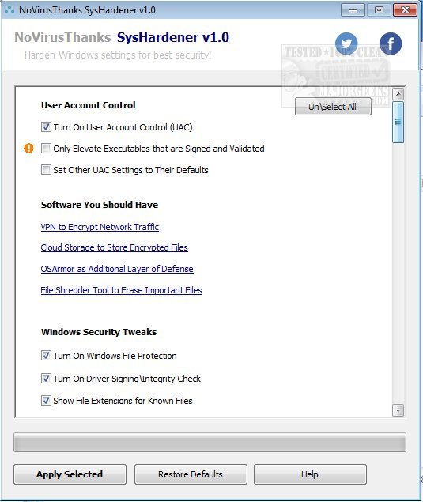
Task: Click the orange warning exclamation icon
Action: [28, 149]
